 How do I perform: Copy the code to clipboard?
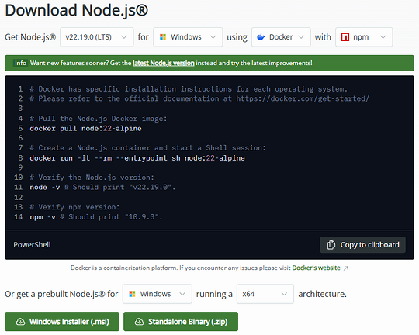[x=362, y=245]
